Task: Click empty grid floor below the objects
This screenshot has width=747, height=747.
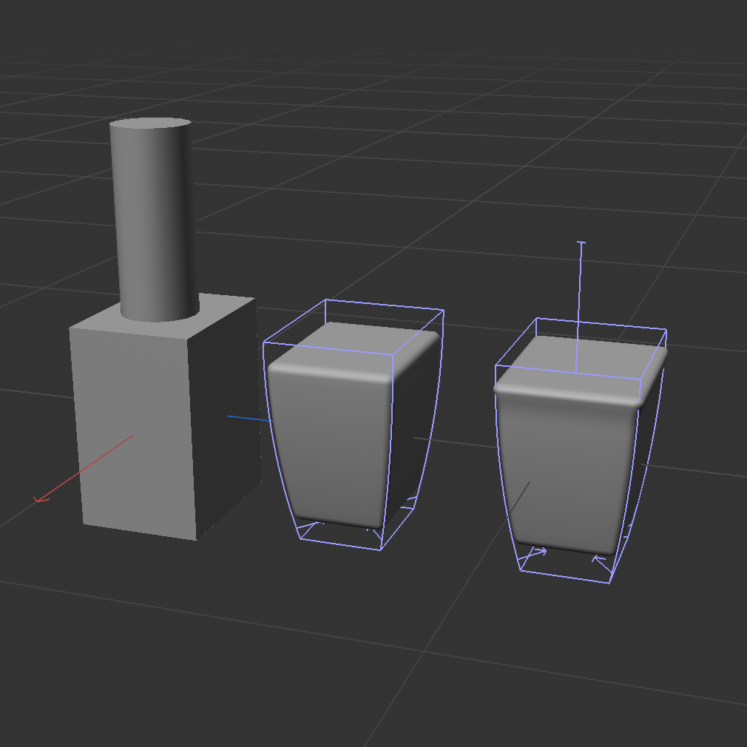Action: (x=370, y=651)
